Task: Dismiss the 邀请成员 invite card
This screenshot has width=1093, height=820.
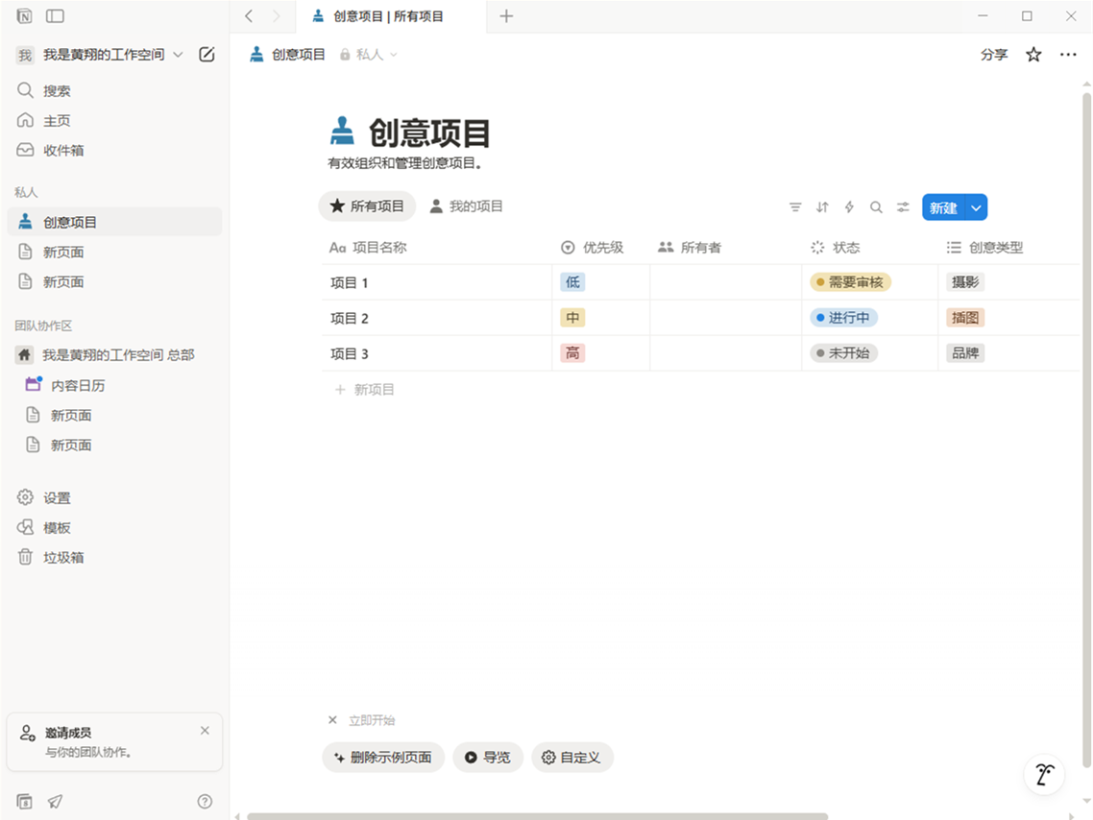Action: tap(205, 731)
